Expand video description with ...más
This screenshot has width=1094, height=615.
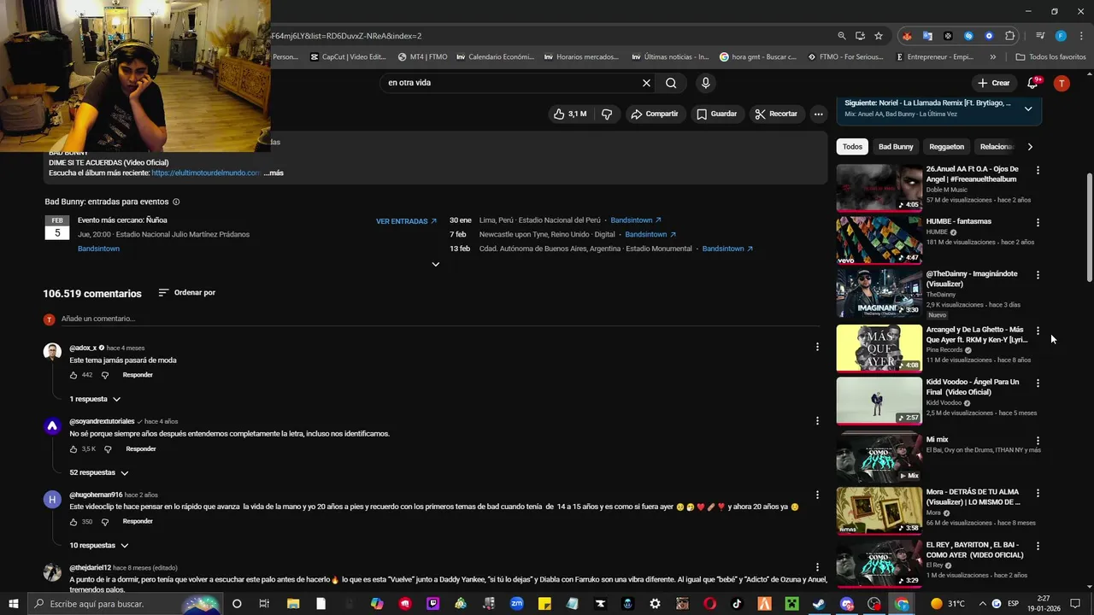tap(273, 173)
